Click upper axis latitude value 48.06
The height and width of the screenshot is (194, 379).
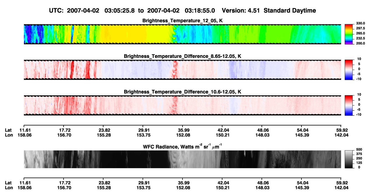(x=262, y=130)
